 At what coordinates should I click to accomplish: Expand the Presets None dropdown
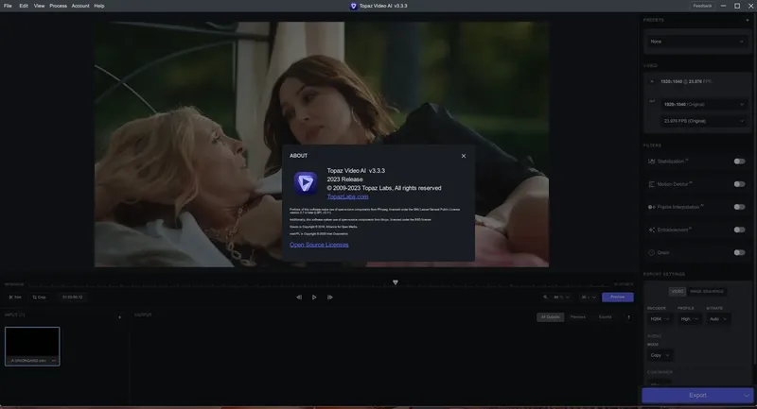[x=696, y=42]
